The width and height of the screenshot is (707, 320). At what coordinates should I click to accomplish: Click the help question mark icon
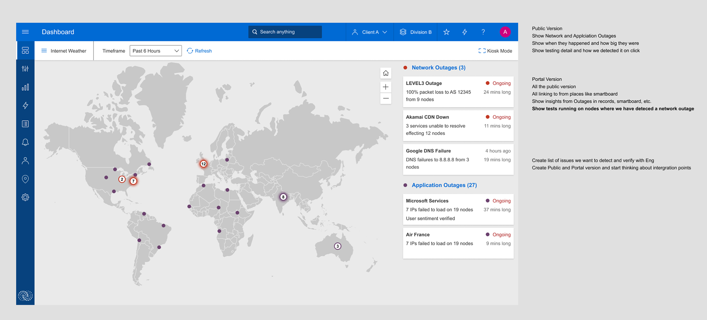point(483,32)
